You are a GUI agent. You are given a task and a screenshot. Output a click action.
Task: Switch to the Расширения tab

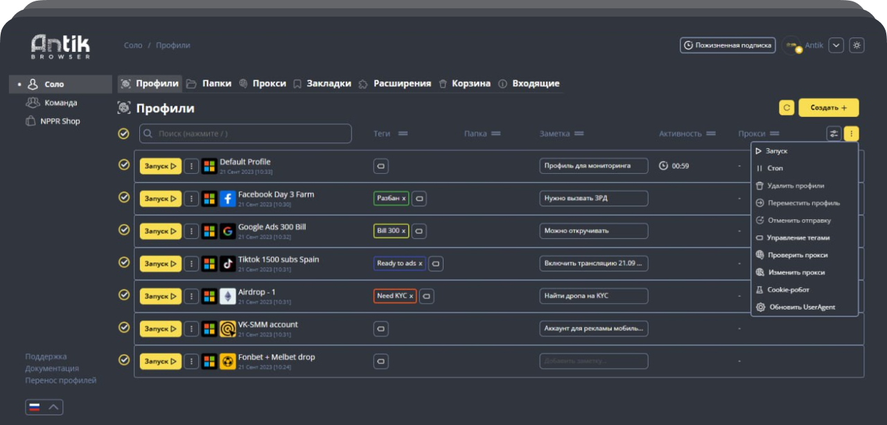395,84
